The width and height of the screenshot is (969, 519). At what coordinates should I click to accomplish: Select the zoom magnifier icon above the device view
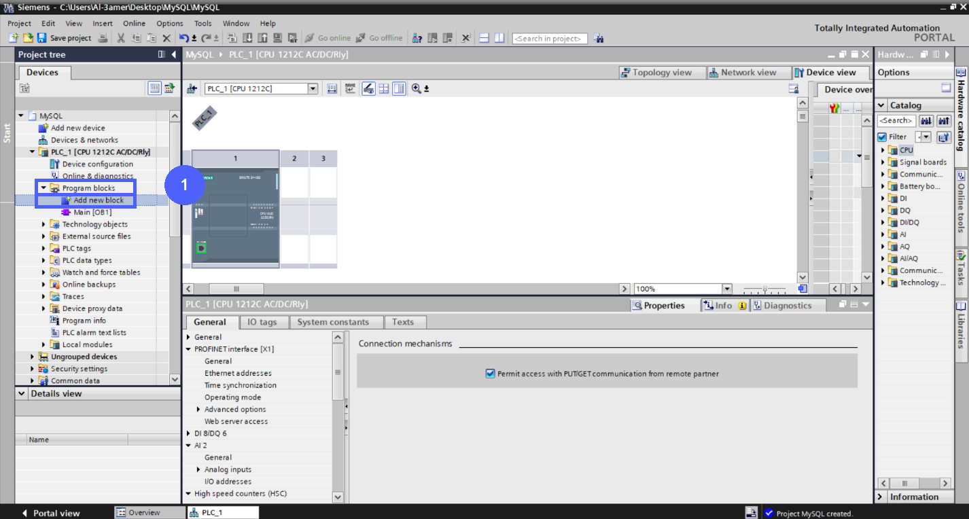pyautogui.click(x=415, y=89)
